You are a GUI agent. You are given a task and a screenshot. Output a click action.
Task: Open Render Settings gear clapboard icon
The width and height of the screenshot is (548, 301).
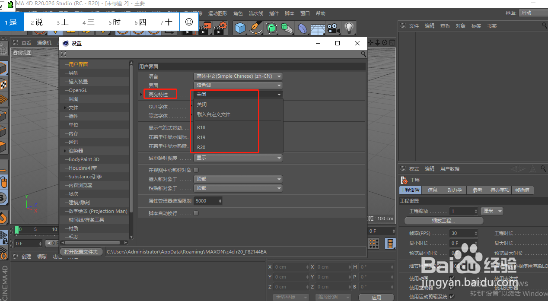[x=220, y=29]
